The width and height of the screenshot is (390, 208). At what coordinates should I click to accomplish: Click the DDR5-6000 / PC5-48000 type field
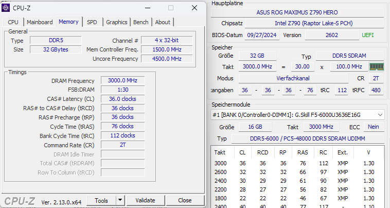tap(308, 138)
